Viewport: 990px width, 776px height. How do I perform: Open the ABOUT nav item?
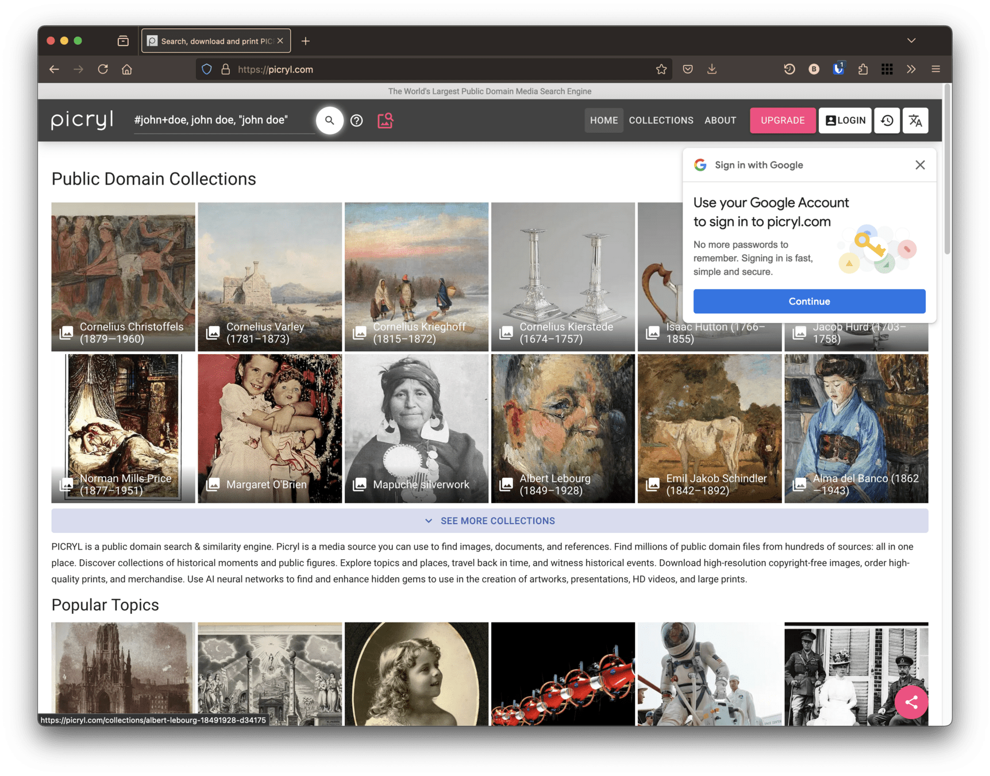[720, 120]
